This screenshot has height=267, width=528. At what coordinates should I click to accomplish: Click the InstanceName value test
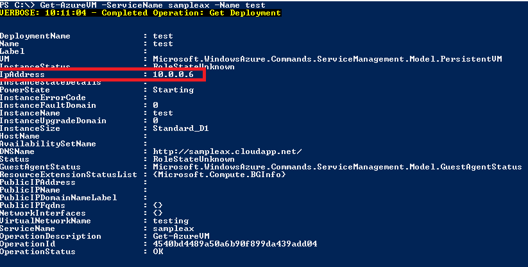point(163,113)
